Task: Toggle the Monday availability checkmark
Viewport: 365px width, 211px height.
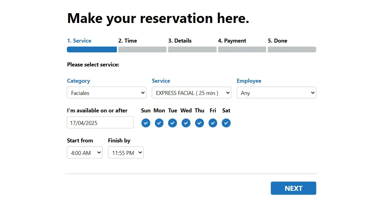Action: click(x=159, y=123)
